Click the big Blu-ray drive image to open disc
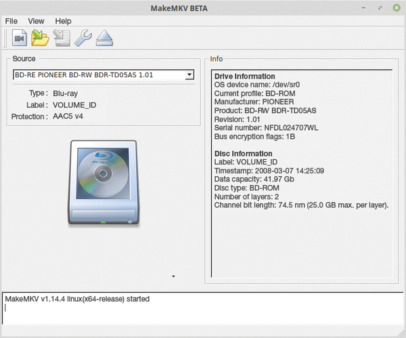Viewport: 406px width, 338px height. [x=104, y=184]
